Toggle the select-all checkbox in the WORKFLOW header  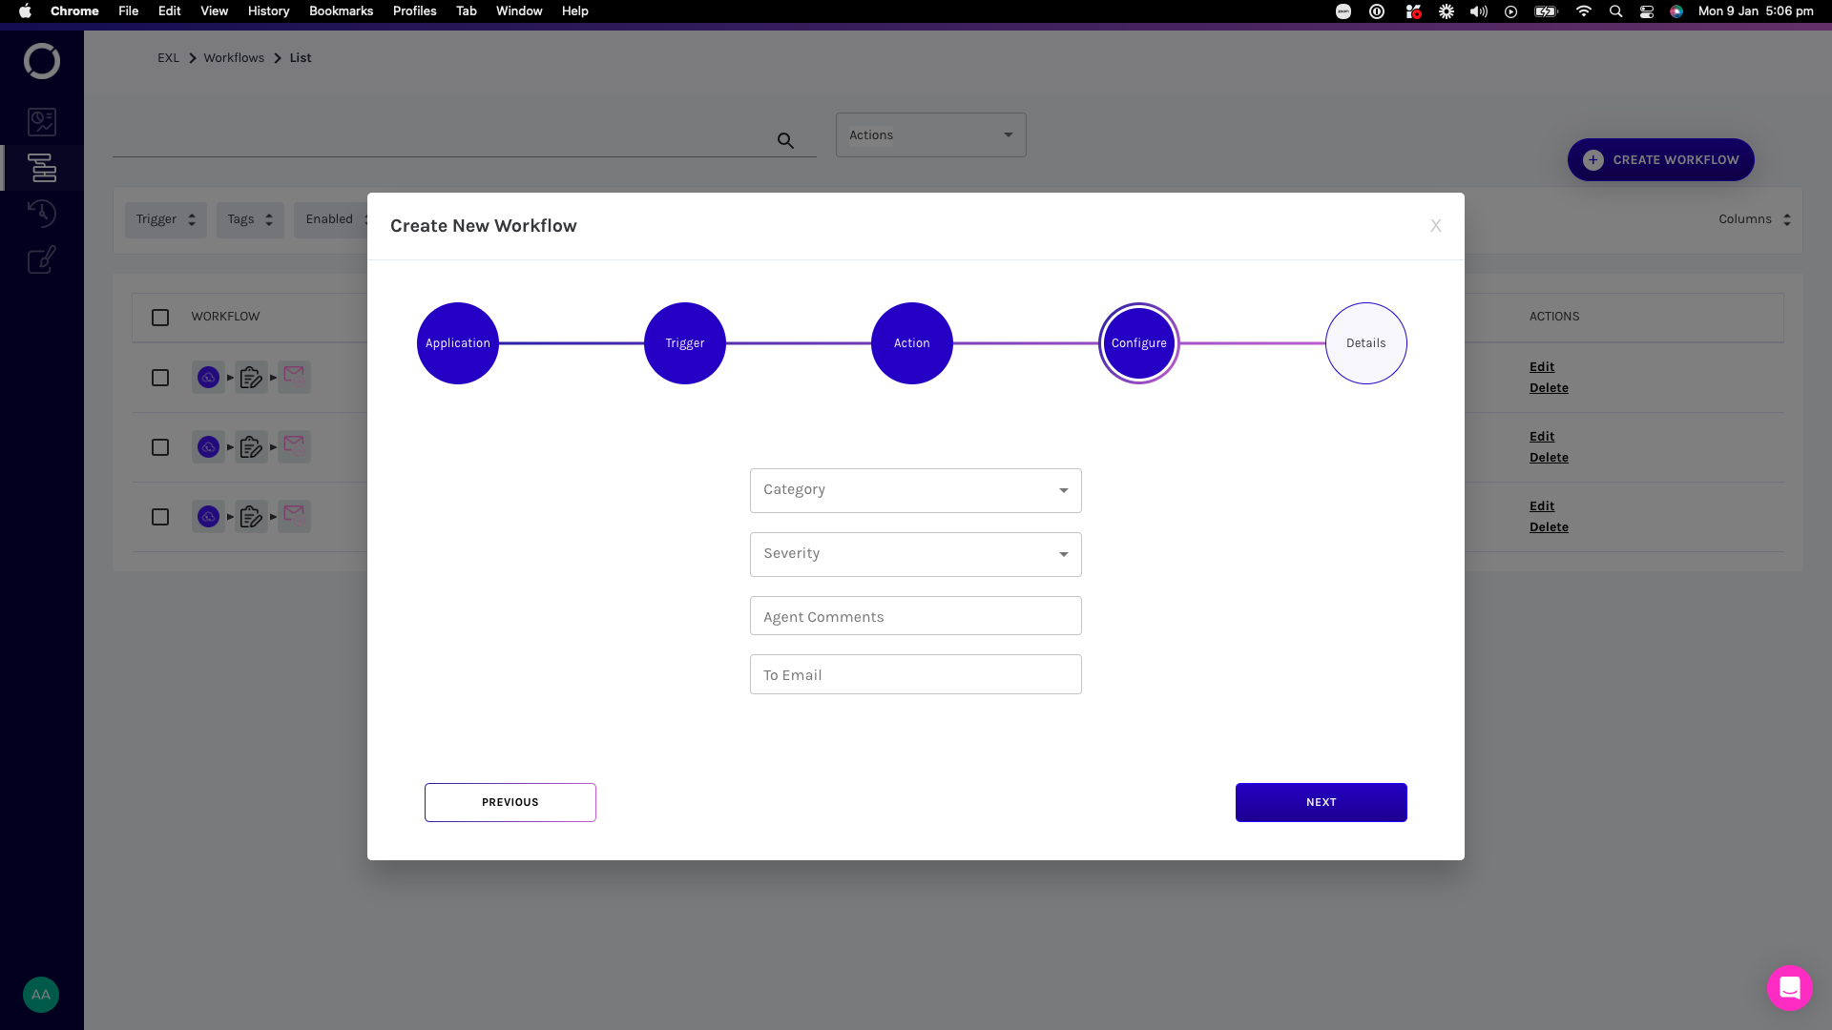pos(160,318)
